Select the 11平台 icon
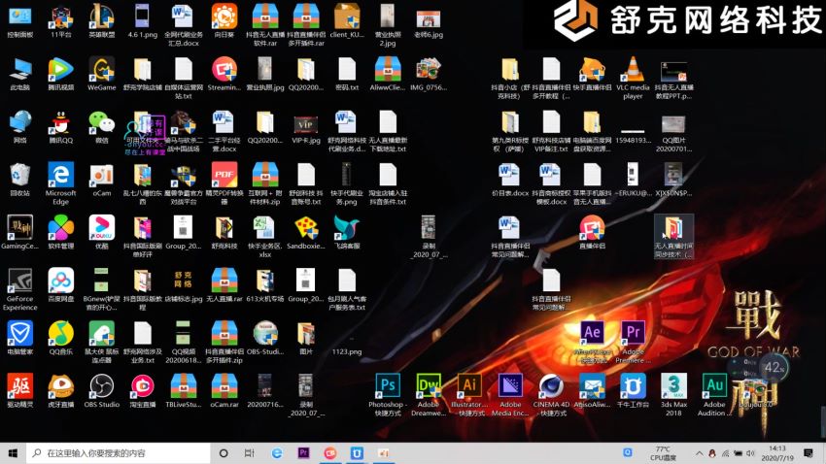Screen dimensions: 826x464 [x=61, y=17]
